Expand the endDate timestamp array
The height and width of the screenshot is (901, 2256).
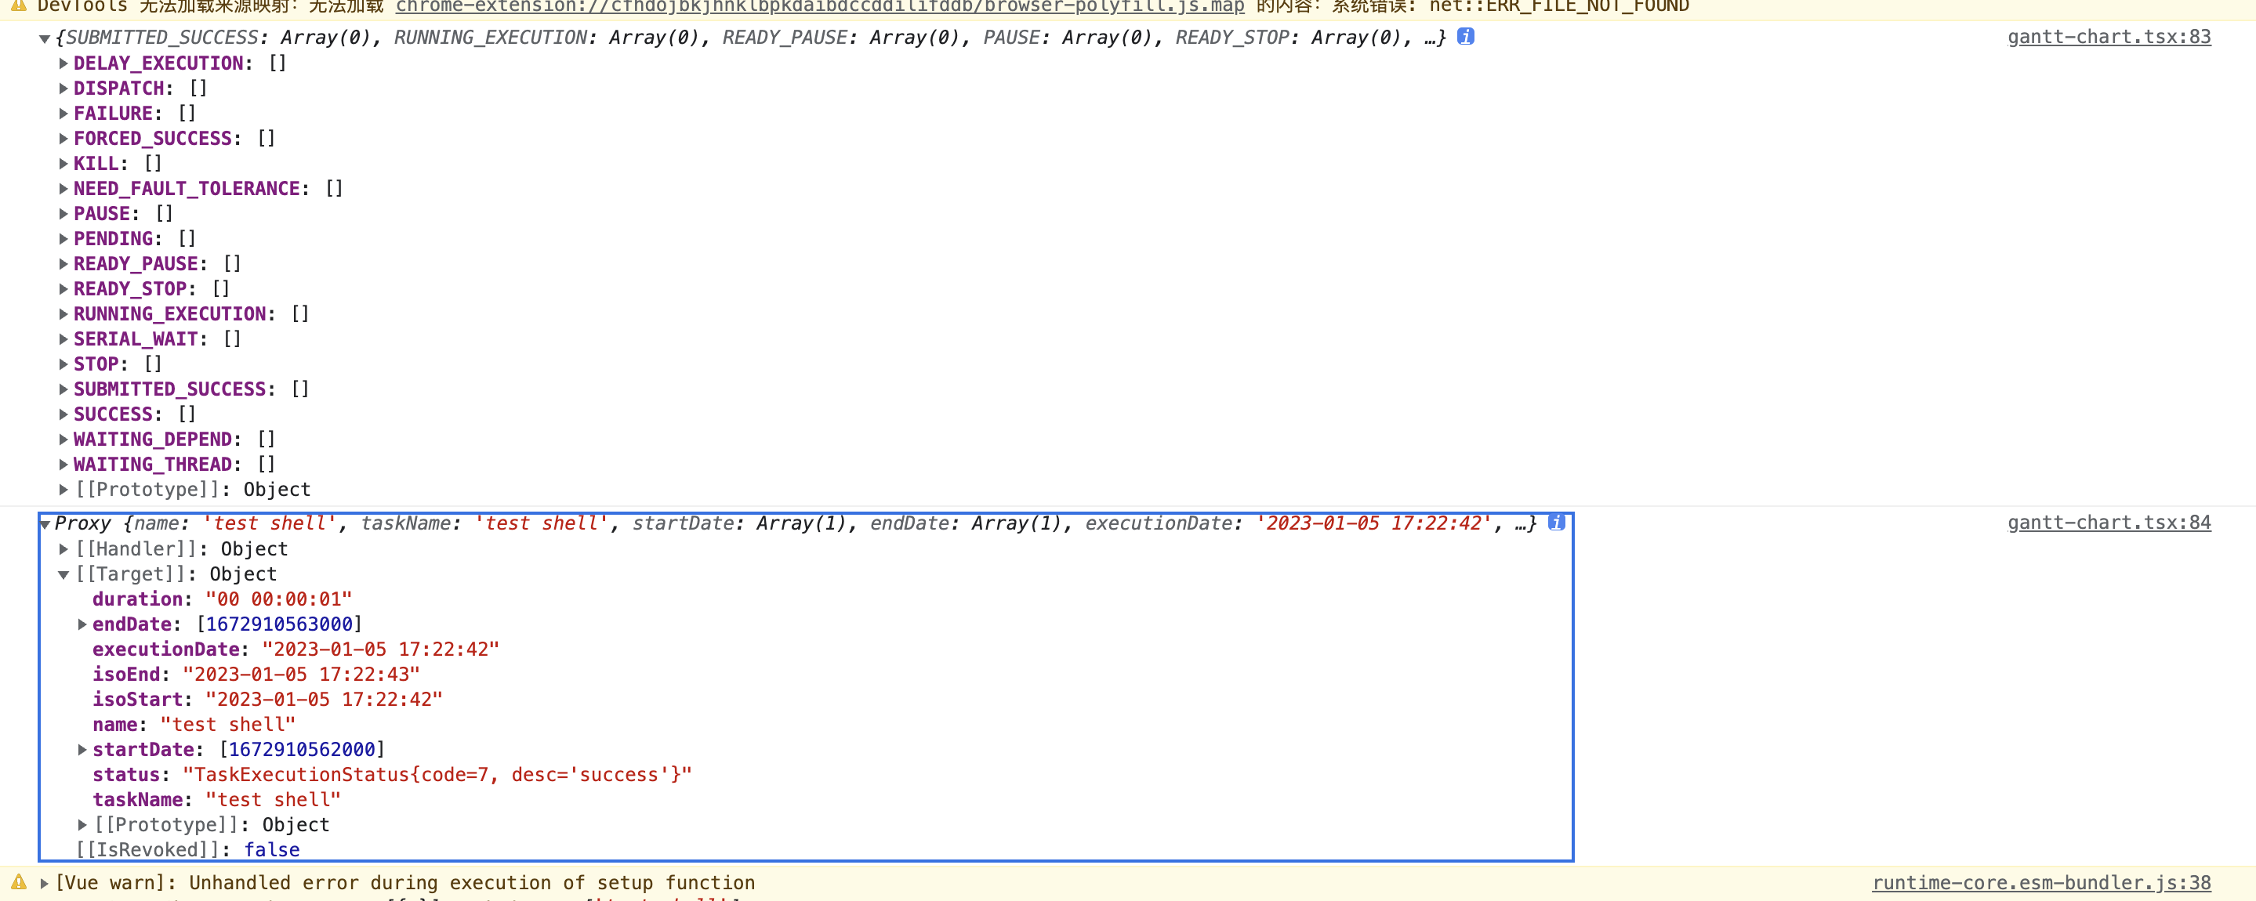click(82, 624)
